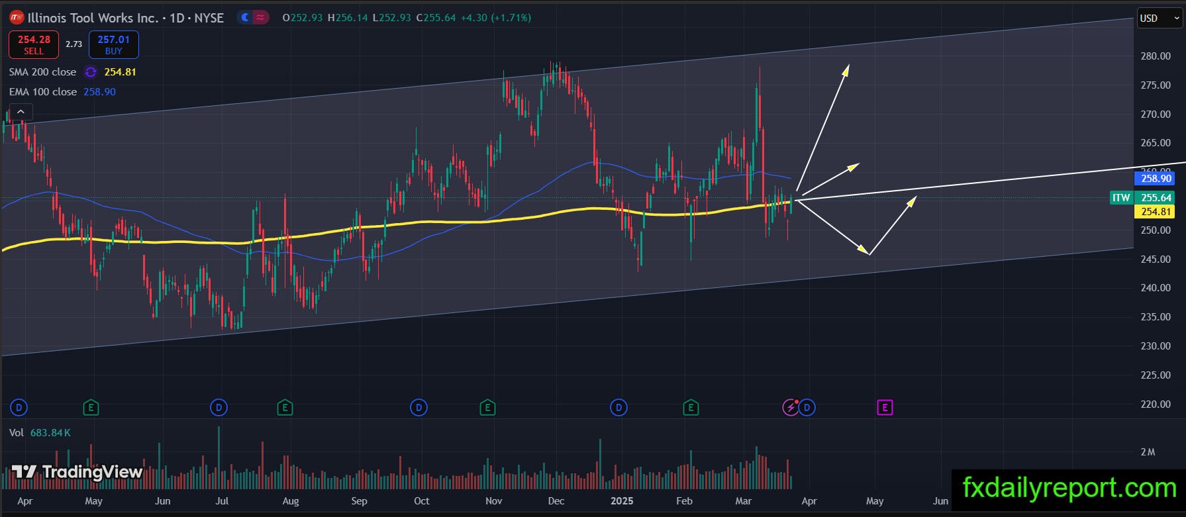This screenshot has width=1186, height=517.
Task: Click the 250.00 price axis label
Action: click(x=1156, y=230)
